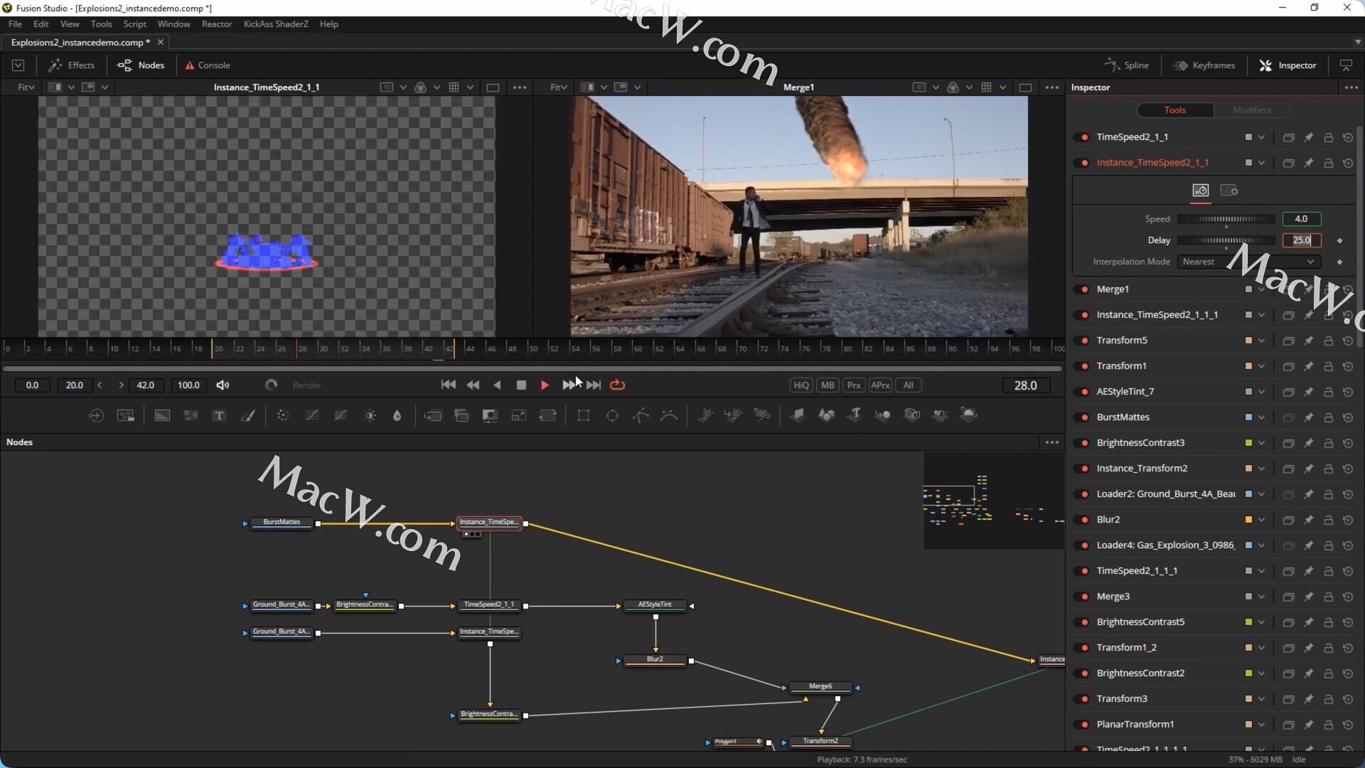Disable Transform5 tool with red dot

coord(1084,341)
